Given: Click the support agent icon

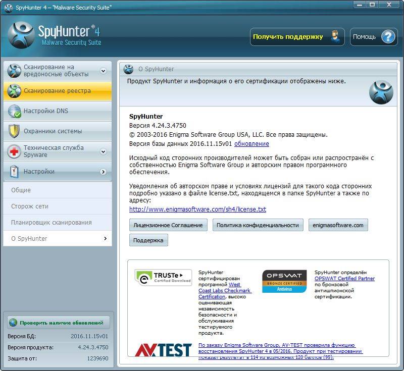Looking at the screenshot, I should click(x=335, y=37).
